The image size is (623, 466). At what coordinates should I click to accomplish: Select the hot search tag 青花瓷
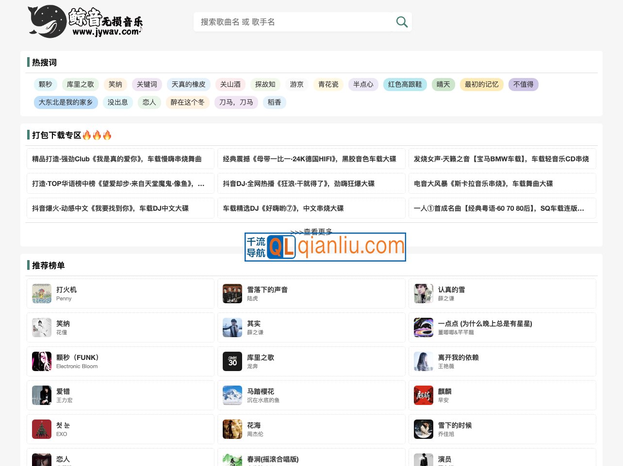click(328, 84)
